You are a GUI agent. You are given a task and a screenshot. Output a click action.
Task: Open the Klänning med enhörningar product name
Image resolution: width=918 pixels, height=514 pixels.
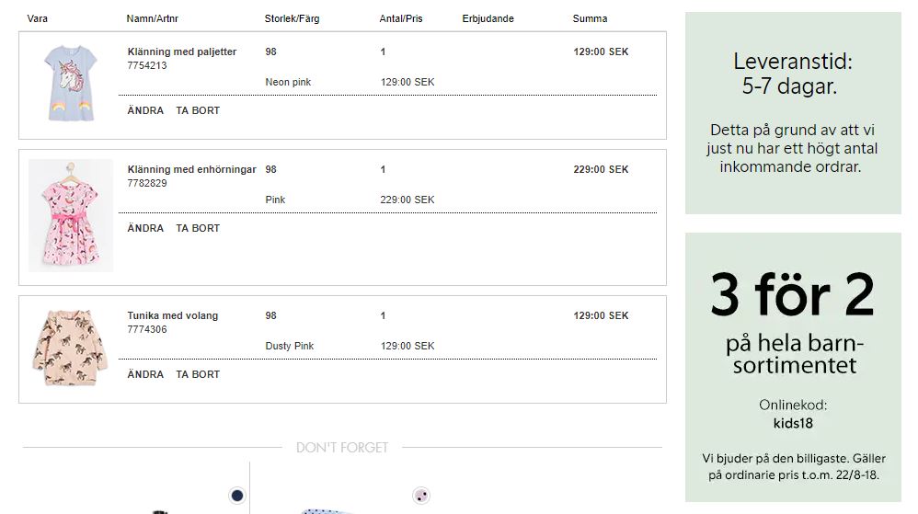[192, 169]
